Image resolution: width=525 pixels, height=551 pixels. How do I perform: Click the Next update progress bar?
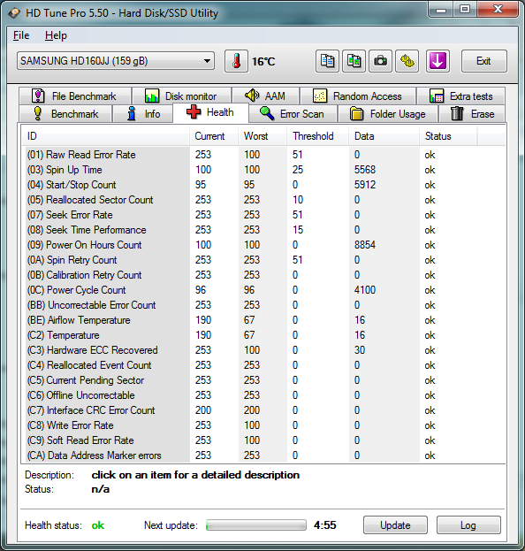pyautogui.click(x=256, y=525)
